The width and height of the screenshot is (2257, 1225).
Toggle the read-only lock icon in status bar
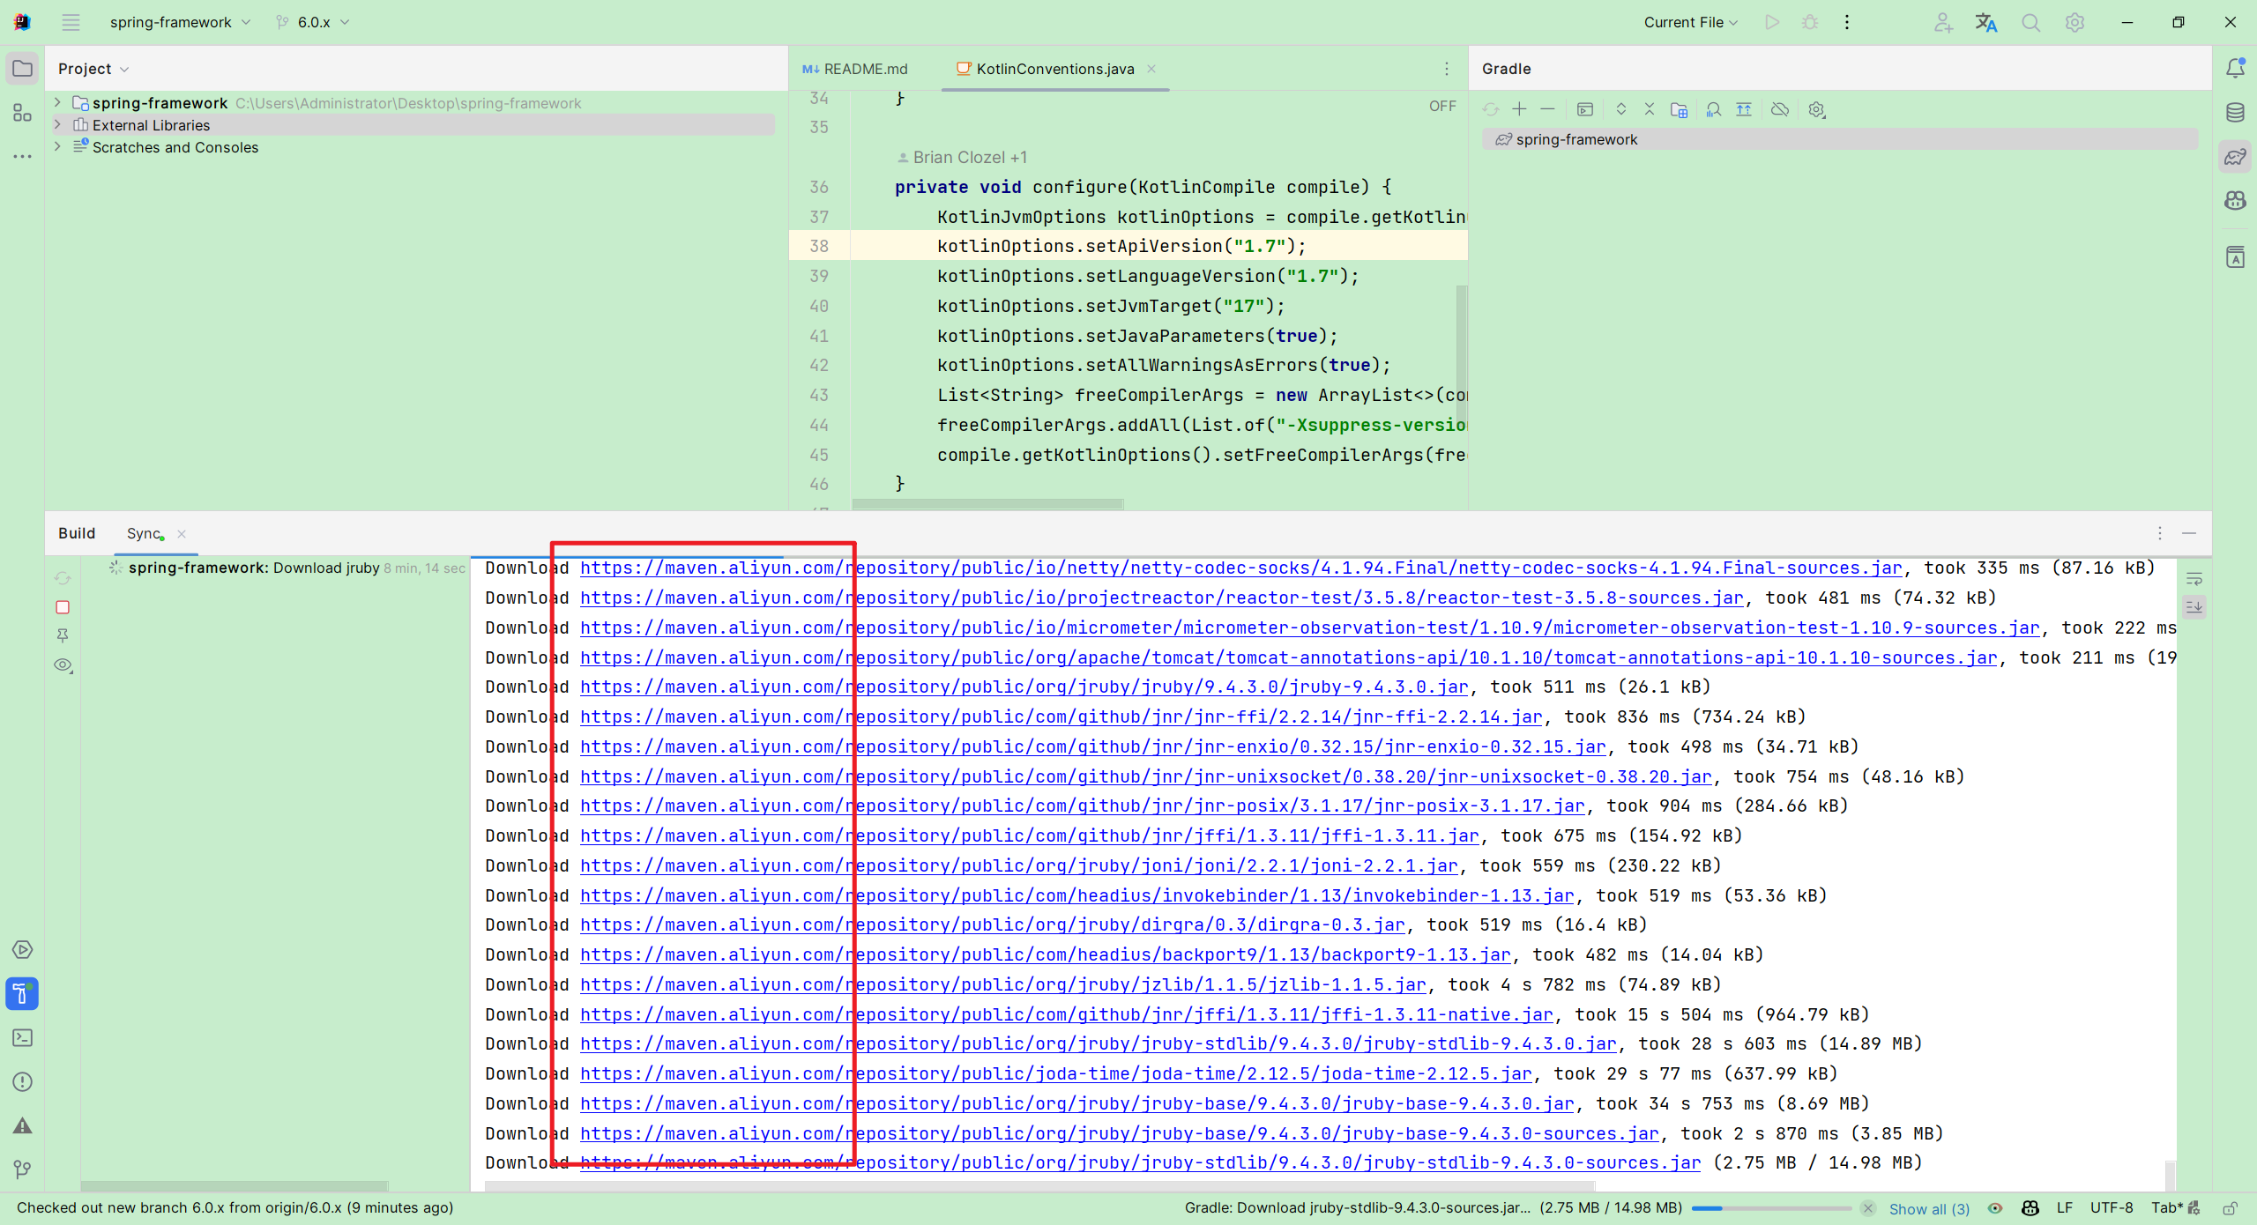[x=2230, y=1208]
